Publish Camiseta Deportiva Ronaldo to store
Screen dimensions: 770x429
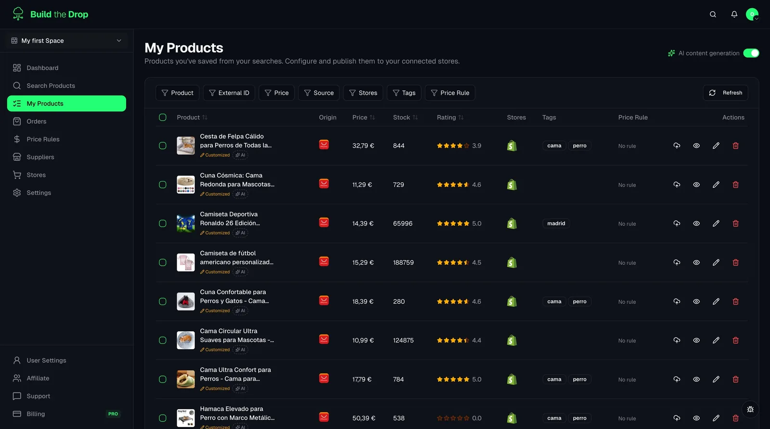coord(677,223)
